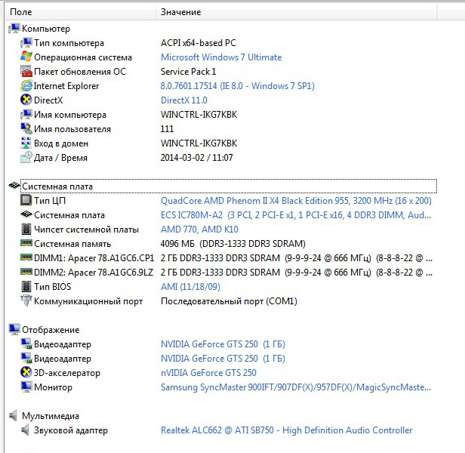Screen dimensions: 465x453
Task: Open the Microsoft Windows 7 Ultimate link
Action: click(221, 57)
